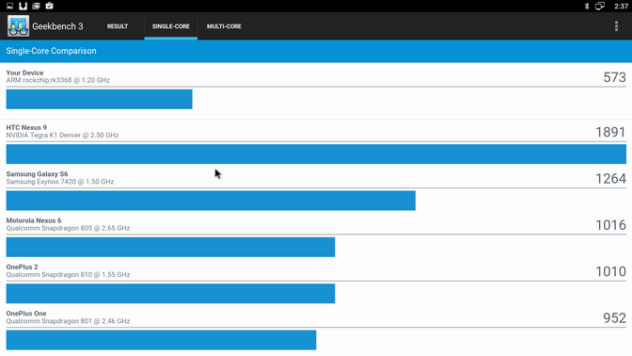Select the OnePlus One entry
This screenshot has width=632, height=356.
pyautogui.click(x=316, y=329)
